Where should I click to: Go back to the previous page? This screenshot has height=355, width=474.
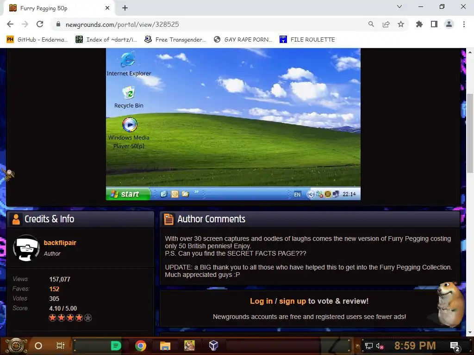click(10, 24)
